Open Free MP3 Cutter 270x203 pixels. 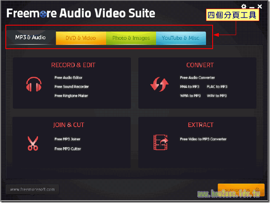tap(68, 149)
